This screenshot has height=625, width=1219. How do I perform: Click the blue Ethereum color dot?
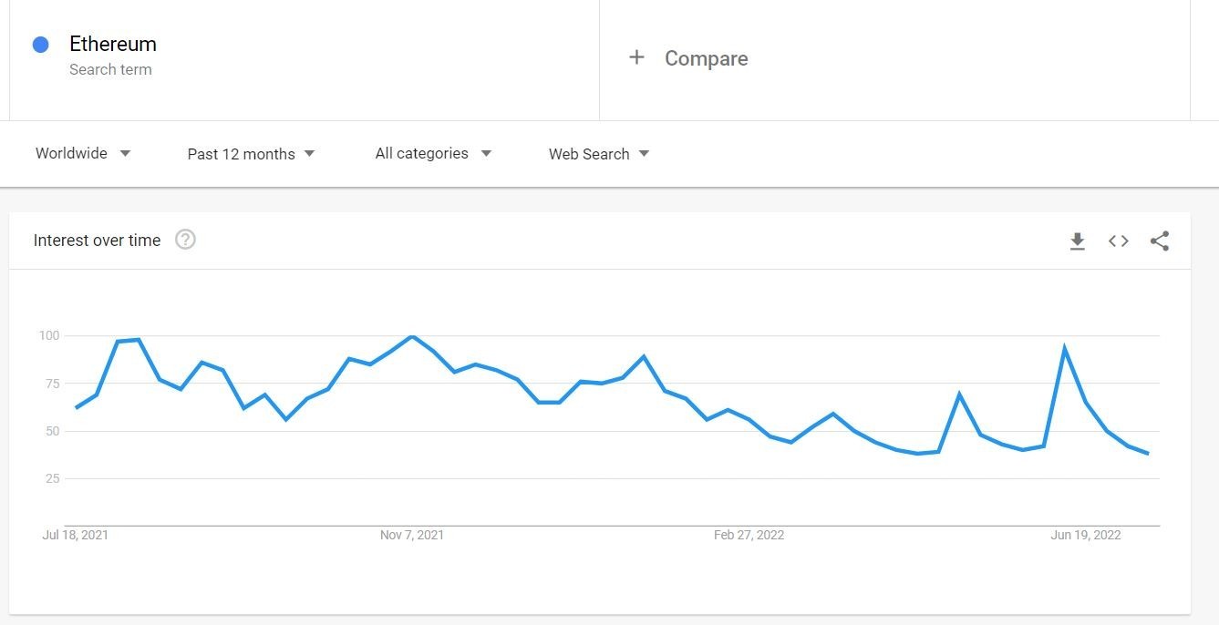tap(40, 45)
